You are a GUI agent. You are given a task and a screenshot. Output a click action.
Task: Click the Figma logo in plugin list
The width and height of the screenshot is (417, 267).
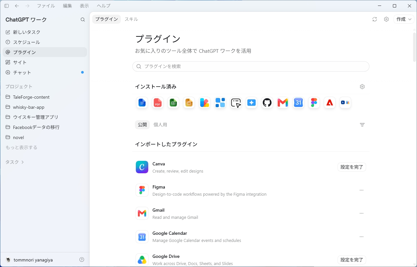(142, 190)
